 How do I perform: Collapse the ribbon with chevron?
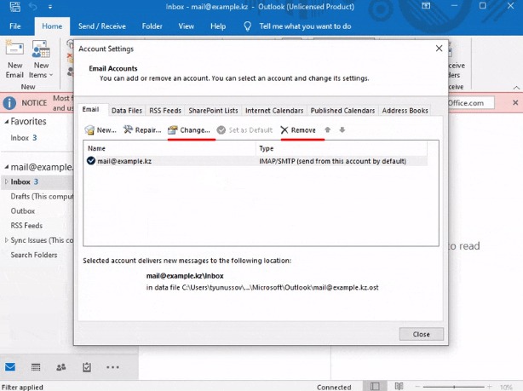click(x=516, y=88)
